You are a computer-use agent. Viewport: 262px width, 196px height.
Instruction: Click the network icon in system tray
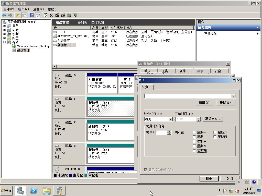point(231,190)
